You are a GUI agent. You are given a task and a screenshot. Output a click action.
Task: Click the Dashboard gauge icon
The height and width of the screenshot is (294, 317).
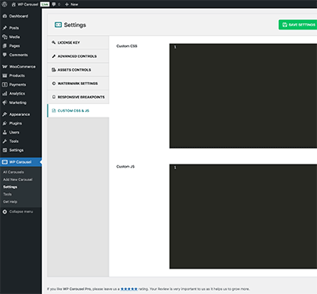[x=5, y=16]
